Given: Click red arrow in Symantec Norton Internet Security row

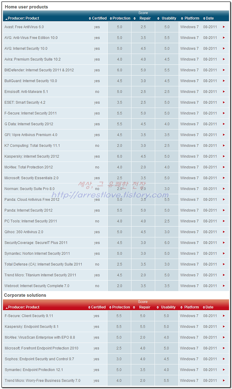Looking at the screenshot, I should 224,253.
